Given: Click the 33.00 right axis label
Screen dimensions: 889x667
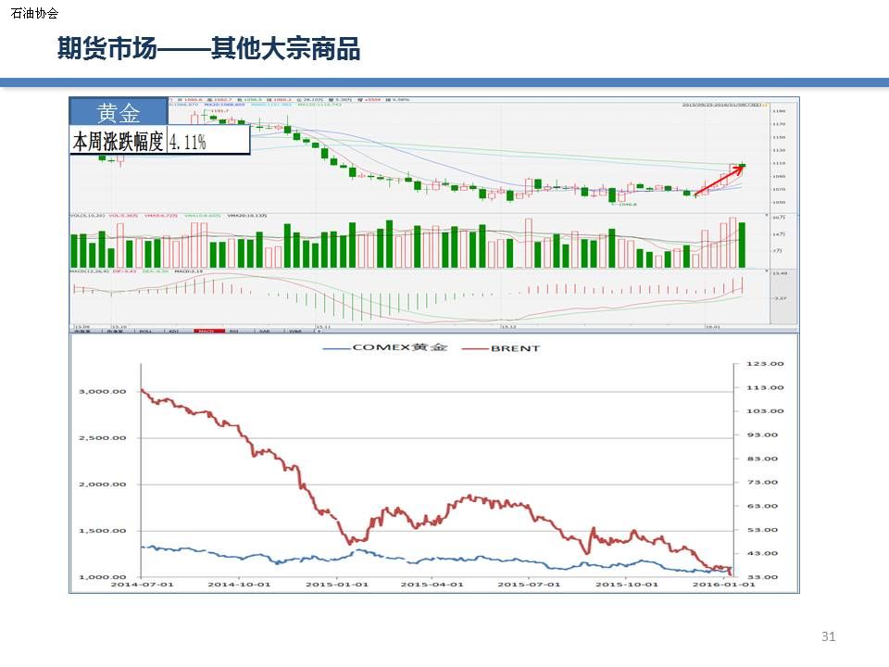Looking at the screenshot, I should (762, 577).
